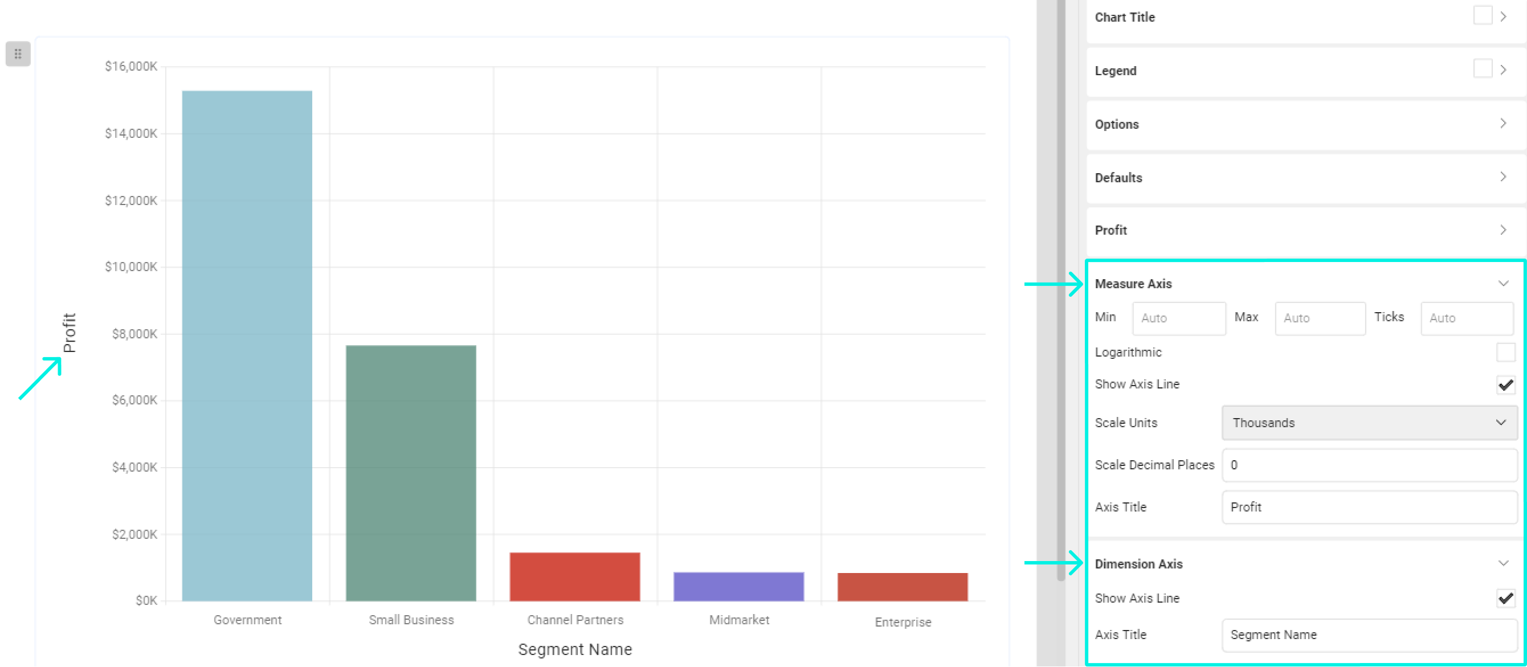Expand the Legend section
Viewport: 1527px width, 667px height.
click(x=1504, y=70)
